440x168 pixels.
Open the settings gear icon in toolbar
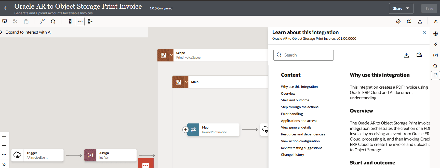click(398, 21)
